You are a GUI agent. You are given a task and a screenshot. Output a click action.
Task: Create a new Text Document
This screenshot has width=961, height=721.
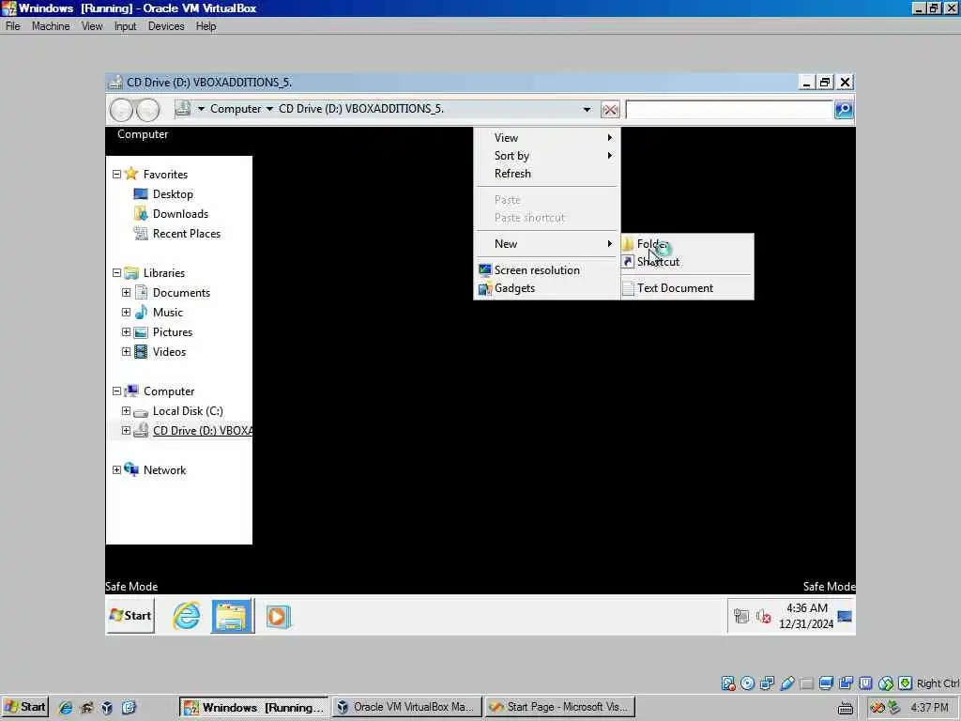click(687, 288)
